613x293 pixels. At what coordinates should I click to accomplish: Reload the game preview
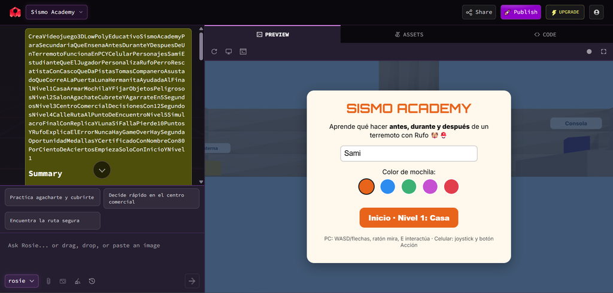(214, 52)
